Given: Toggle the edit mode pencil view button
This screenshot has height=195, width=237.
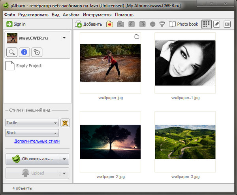Looking at the screenshot, I should click(216, 24).
